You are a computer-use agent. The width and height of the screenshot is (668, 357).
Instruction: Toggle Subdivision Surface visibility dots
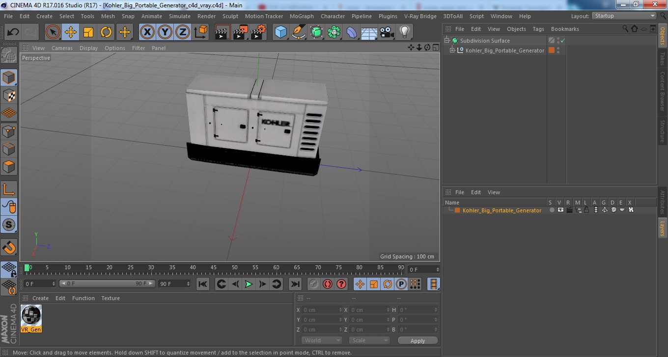(558, 41)
